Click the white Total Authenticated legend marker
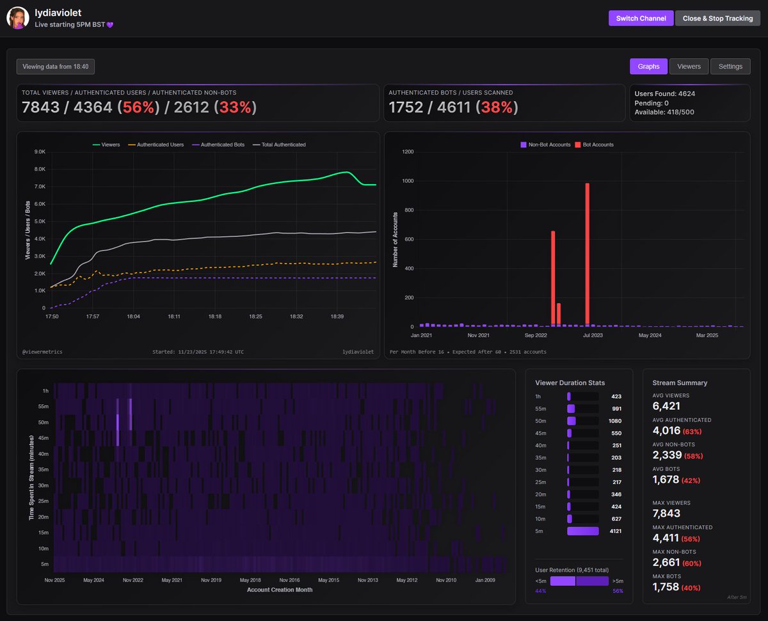 [x=257, y=145]
